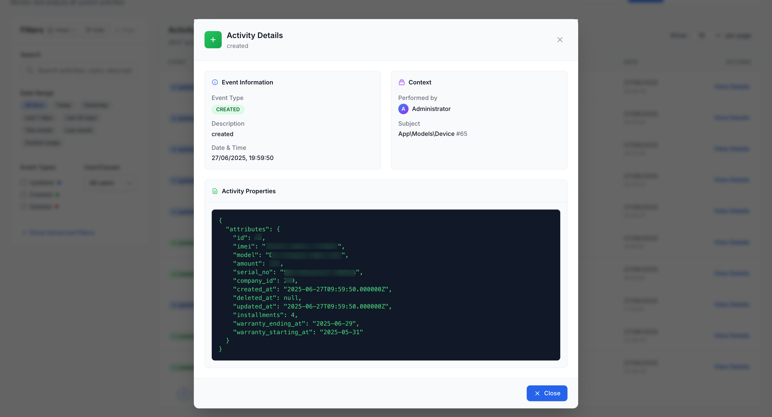Click the Description label
Image resolution: width=772 pixels, height=417 pixels.
(228, 124)
